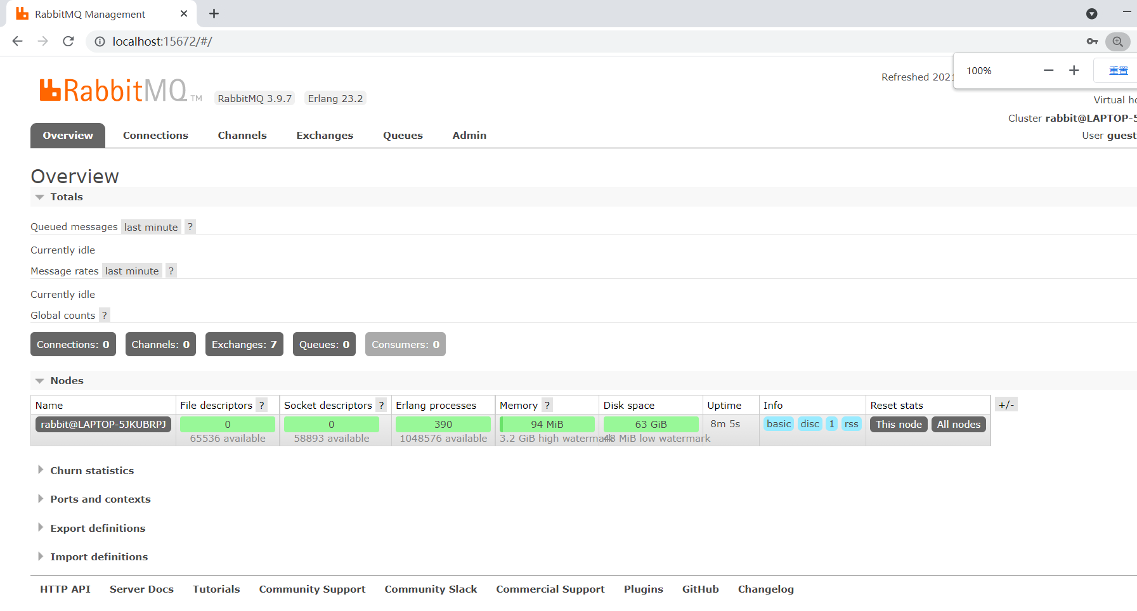Click the help icon next to Message rates
The width and height of the screenshot is (1137, 611).
point(171,271)
